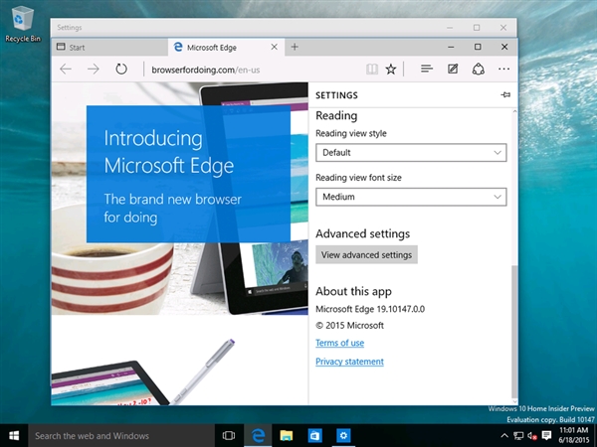Close the background Settings window
This screenshot has width=597, height=447.
[x=503, y=28]
